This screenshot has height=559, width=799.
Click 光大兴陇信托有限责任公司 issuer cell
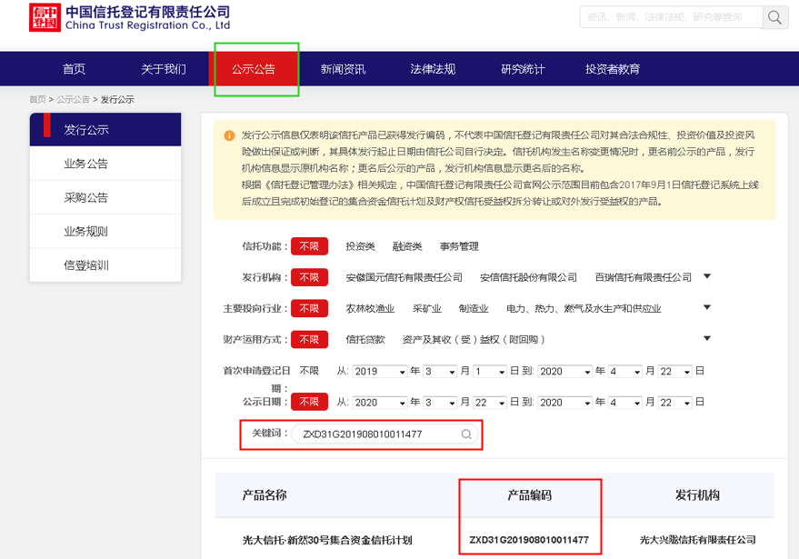(697, 540)
